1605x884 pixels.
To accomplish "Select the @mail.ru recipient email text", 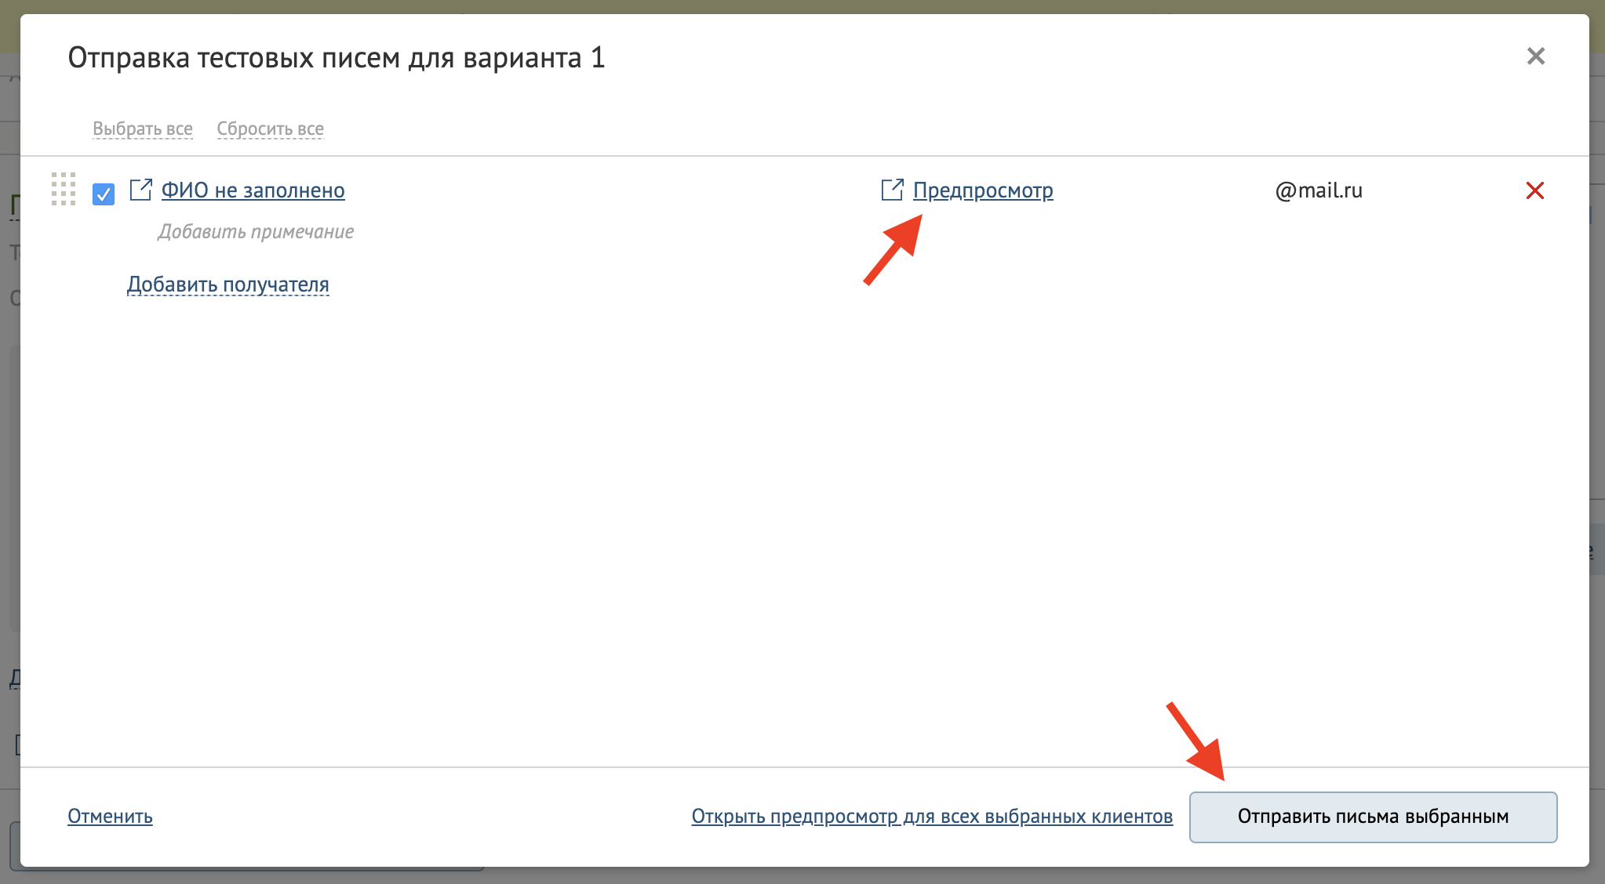I will pos(1318,190).
